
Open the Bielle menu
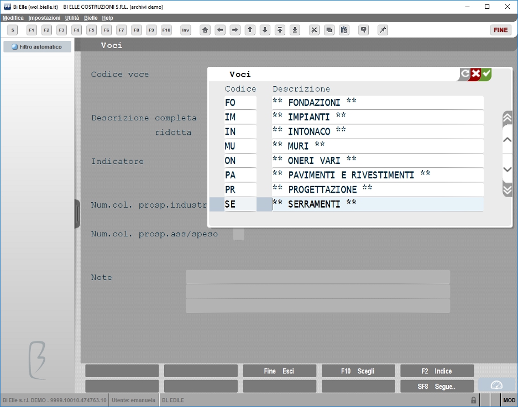(91, 18)
